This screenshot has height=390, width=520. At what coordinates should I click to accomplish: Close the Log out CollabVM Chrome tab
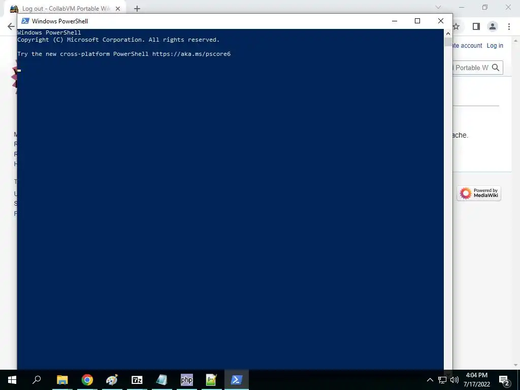click(118, 9)
